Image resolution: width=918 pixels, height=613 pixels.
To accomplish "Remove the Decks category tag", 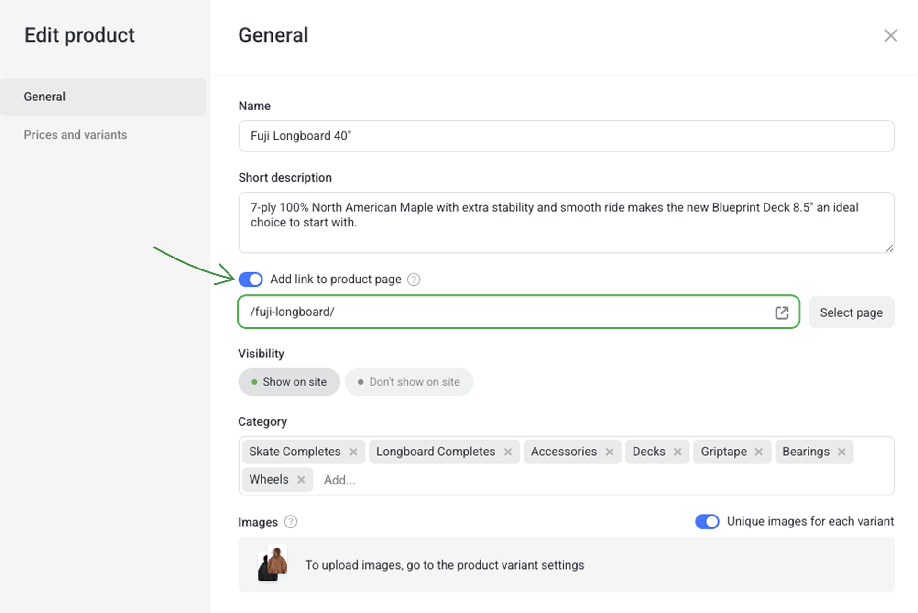I will point(678,452).
